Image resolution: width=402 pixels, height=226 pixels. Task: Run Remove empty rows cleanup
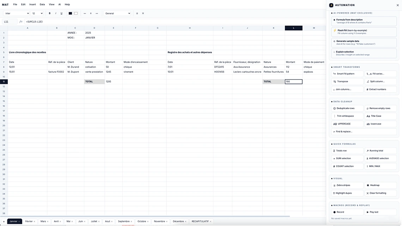[380, 108]
